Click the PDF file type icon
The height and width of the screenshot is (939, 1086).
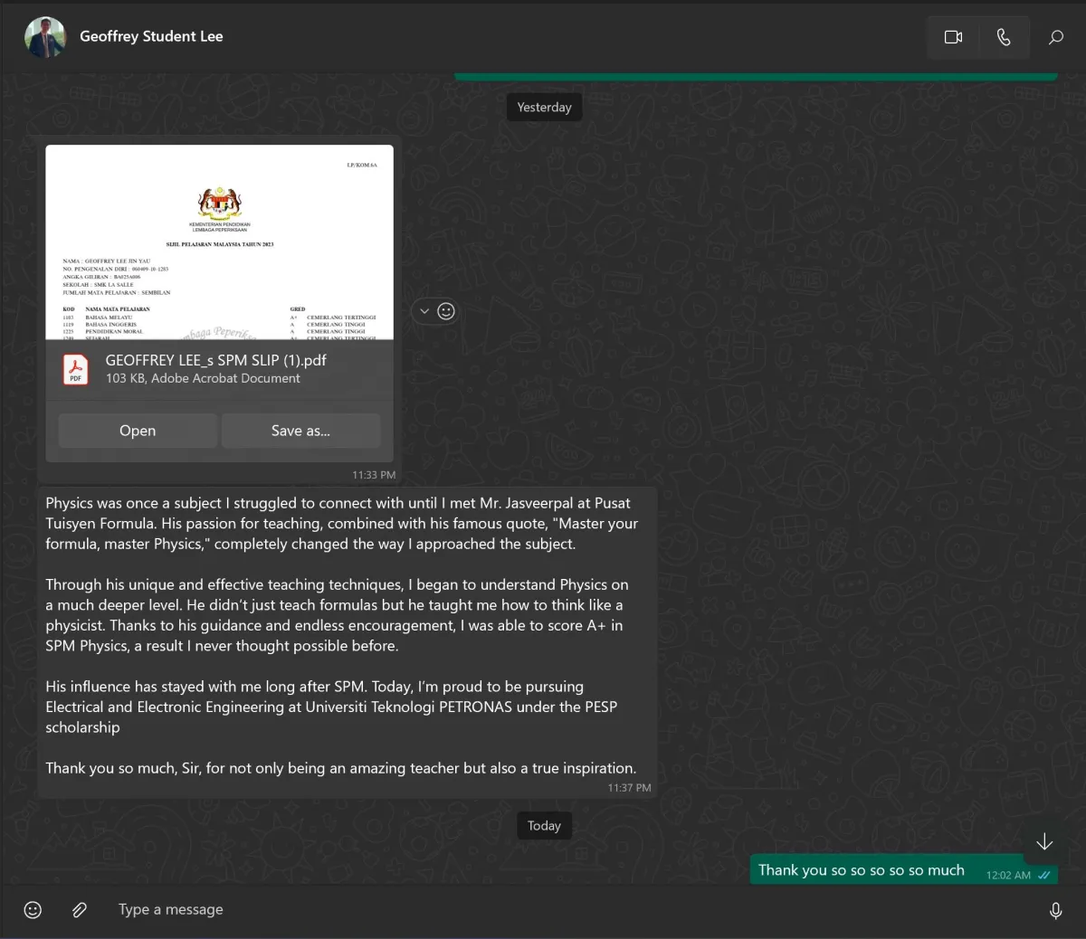[x=75, y=369]
